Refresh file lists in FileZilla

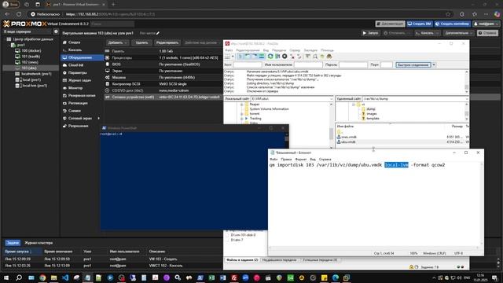[270, 57]
